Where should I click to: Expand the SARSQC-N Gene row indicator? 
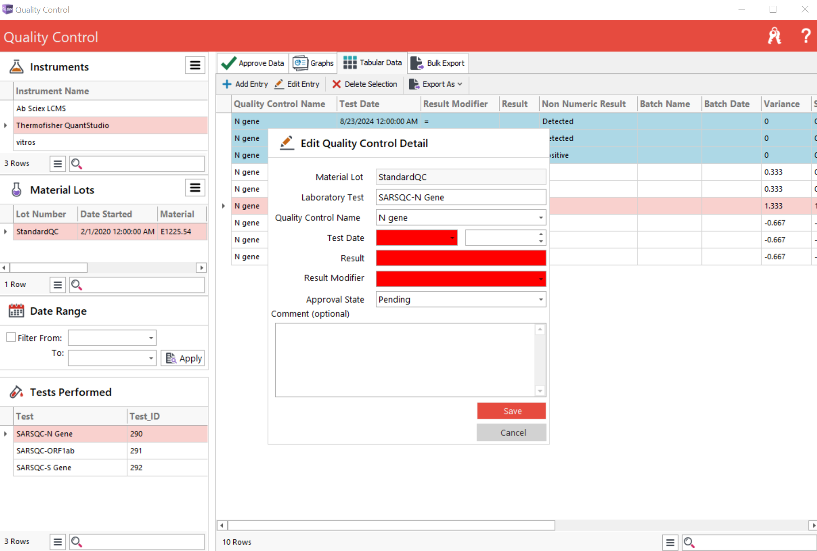[x=5, y=434]
